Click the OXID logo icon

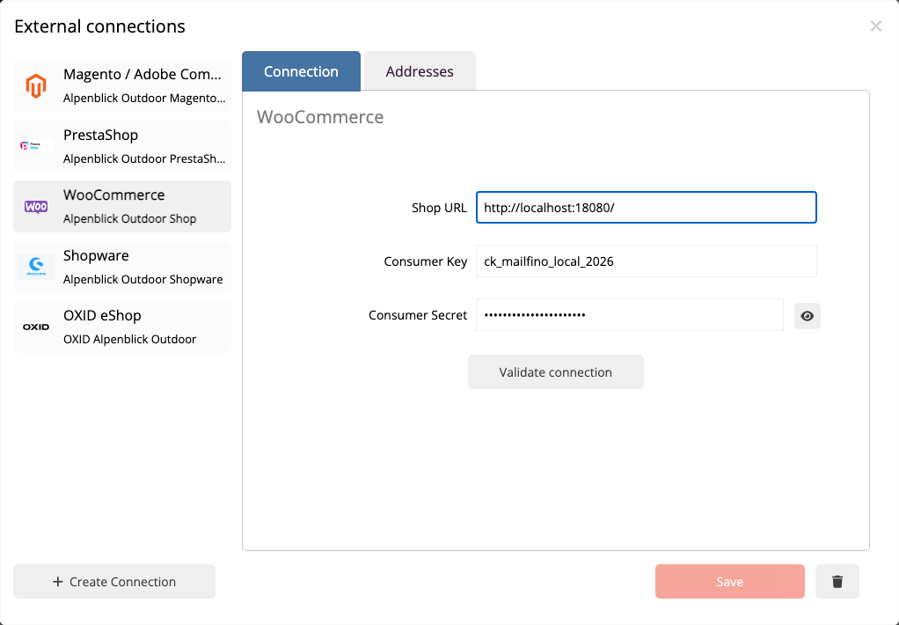(x=36, y=327)
